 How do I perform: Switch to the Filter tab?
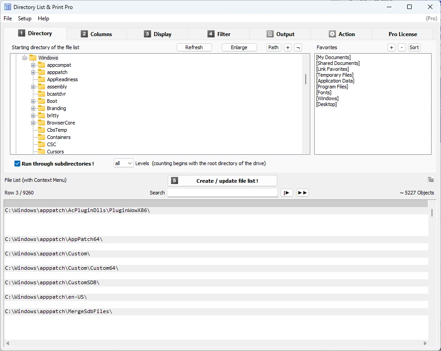pos(219,34)
